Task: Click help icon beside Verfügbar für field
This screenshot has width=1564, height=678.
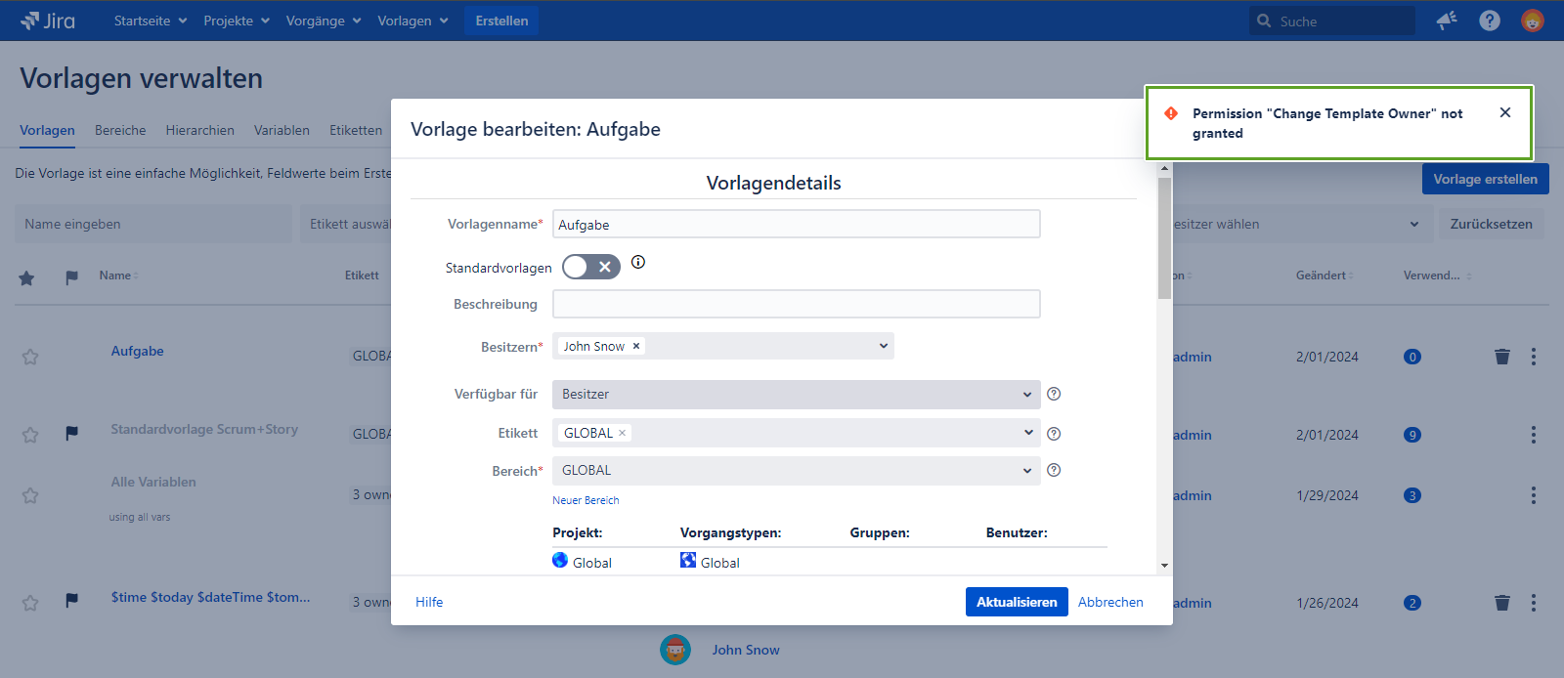Action: pos(1054,394)
